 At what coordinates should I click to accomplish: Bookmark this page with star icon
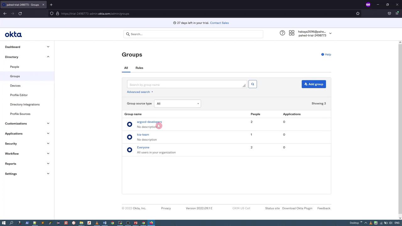coord(358,13)
